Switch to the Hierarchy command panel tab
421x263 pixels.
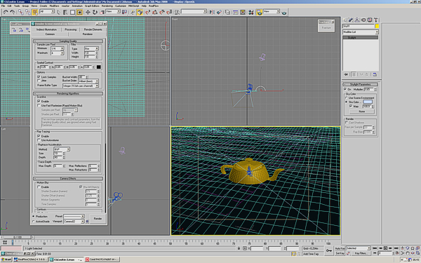click(357, 20)
